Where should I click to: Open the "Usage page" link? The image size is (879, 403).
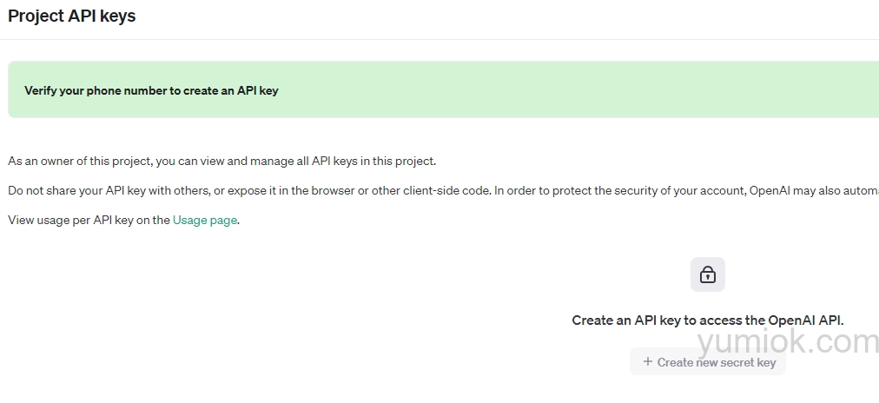coord(204,220)
